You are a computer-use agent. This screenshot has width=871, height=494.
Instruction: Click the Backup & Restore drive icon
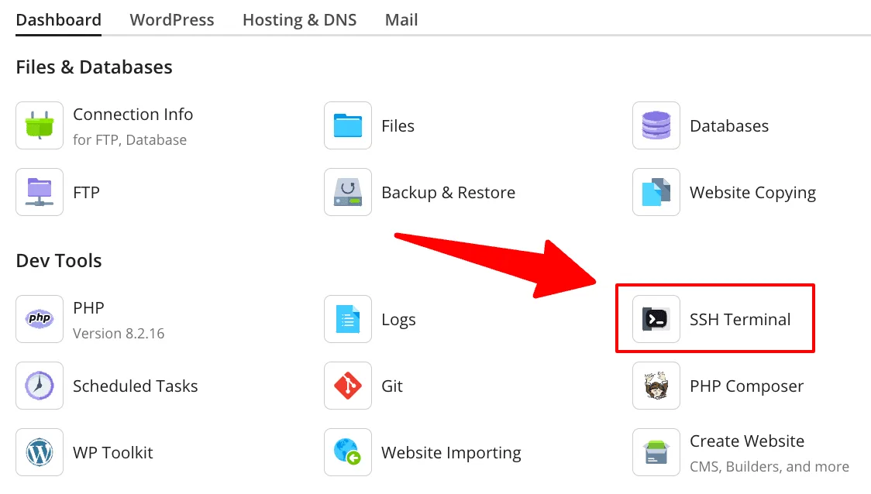[348, 192]
